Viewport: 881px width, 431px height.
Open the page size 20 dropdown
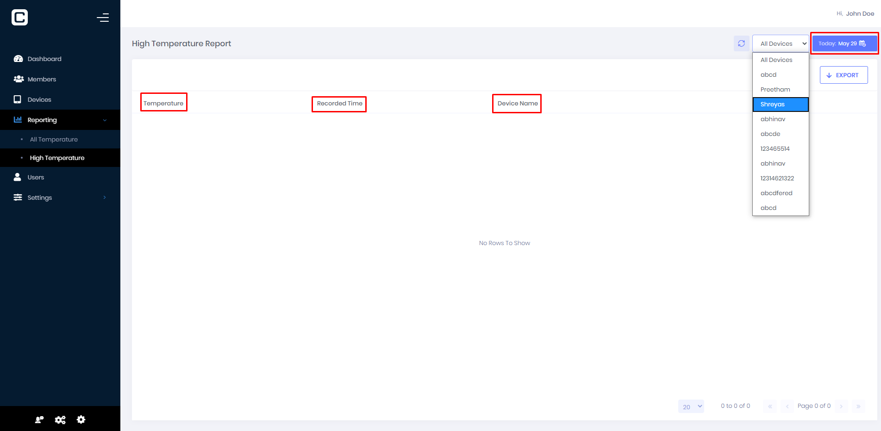point(691,406)
